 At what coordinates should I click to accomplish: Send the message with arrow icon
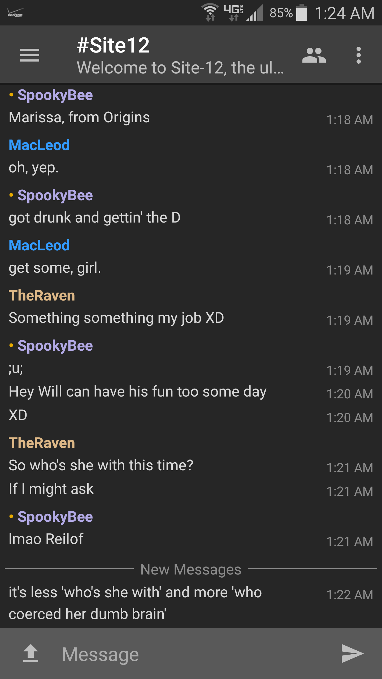[352, 653]
